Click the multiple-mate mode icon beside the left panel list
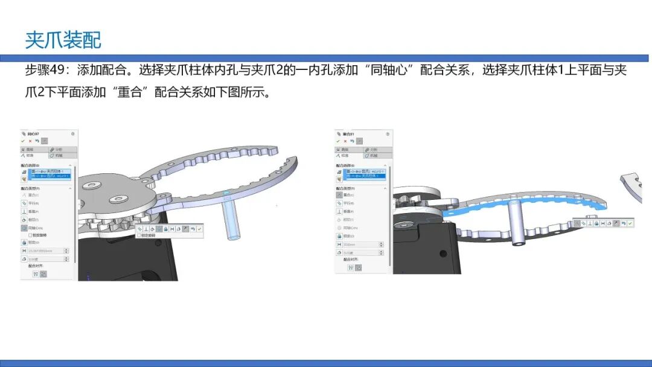The width and height of the screenshot is (652, 367). pyautogui.click(x=24, y=179)
